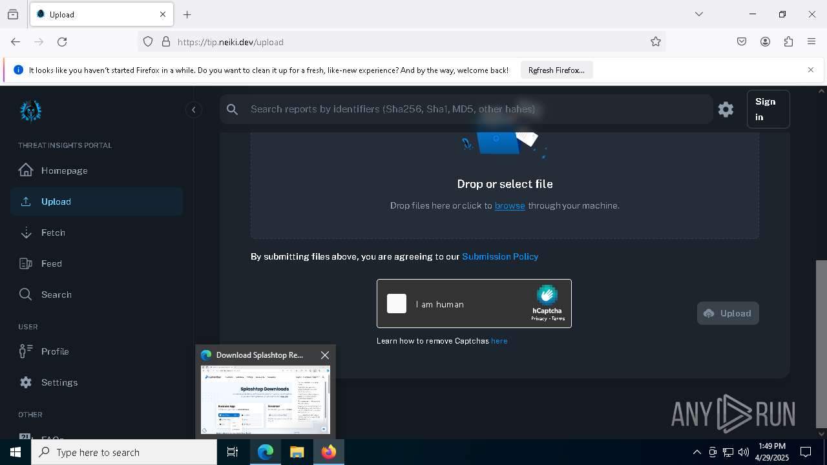The height and width of the screenshot is (465, 827).
Task: Open hCaptcha Privacy link
Action: click(539, 318)
